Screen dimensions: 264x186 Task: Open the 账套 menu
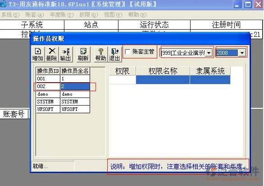click(x=35, y=15)
